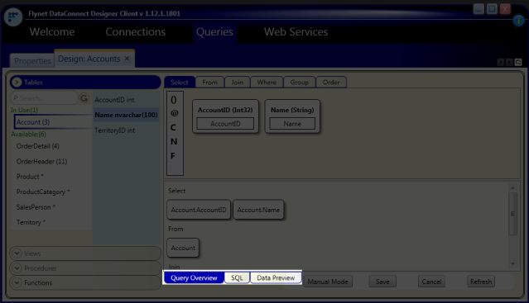This screenshot has height=303, width=529.
Task: Open the Connections section
Action: pyautogui.click(x=135, y=31)
